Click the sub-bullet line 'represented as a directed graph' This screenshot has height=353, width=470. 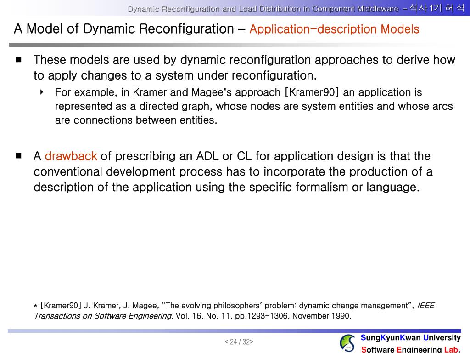tap(254, 106)
